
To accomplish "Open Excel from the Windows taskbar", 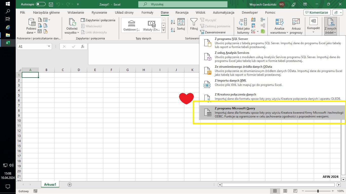I will pyautogui.click(x=7, y=43).
